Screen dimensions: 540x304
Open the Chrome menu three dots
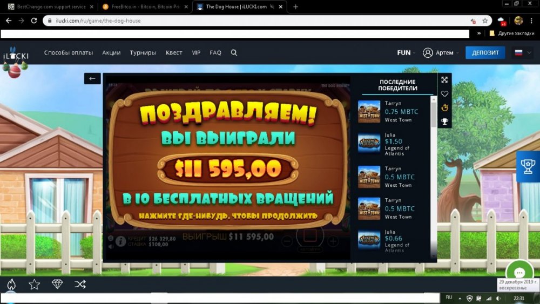pos(531,21)
